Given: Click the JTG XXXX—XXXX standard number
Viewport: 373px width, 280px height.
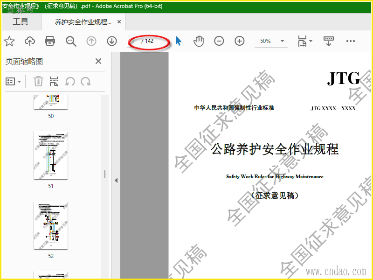Looking at the screenshot, I should pos(333,108).
